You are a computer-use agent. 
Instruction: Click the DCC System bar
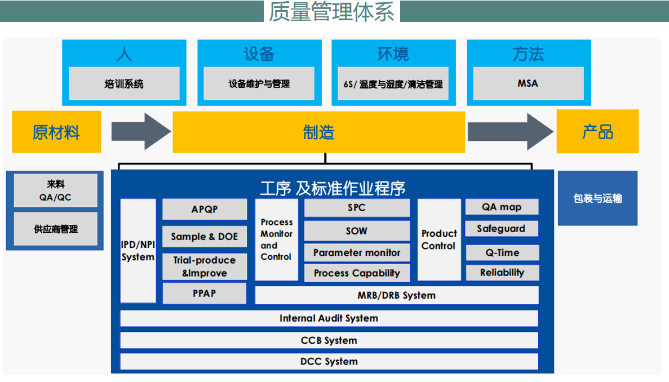tap(329, 361)
